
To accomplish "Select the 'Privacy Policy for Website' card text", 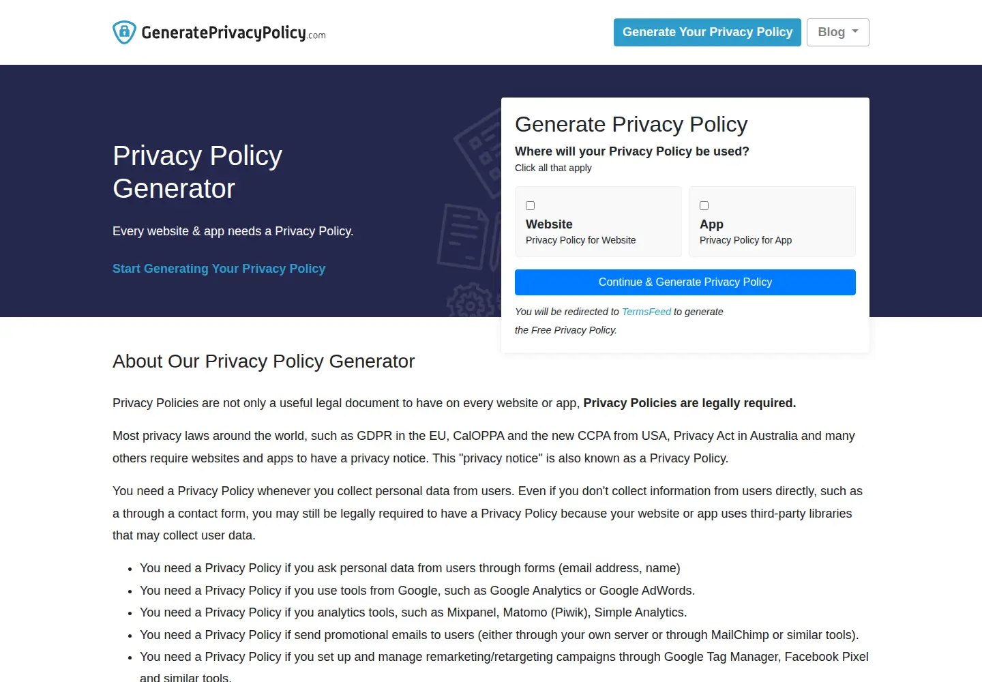I will pyautogui.click(x=581, y=240).
